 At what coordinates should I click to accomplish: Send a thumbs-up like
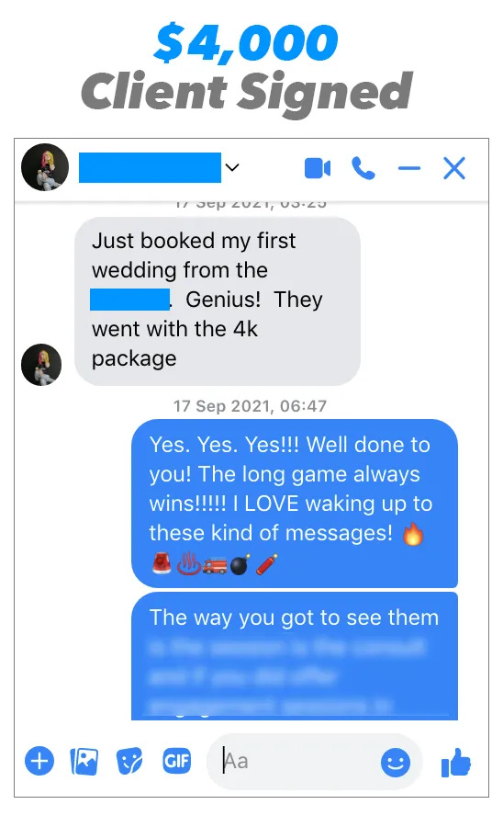(455, 763)
